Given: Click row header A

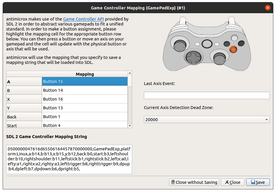Looking at the screenshot, I should coord(24,81).
